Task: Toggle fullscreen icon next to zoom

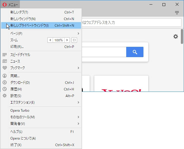Action: pyautogui.click(x=74, y=40)
